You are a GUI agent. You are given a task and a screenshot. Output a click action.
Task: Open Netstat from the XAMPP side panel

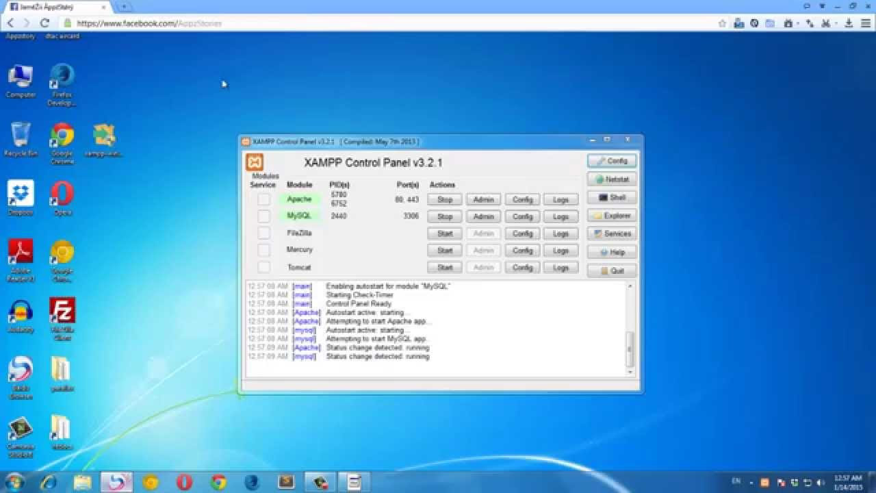pos(612,179)
